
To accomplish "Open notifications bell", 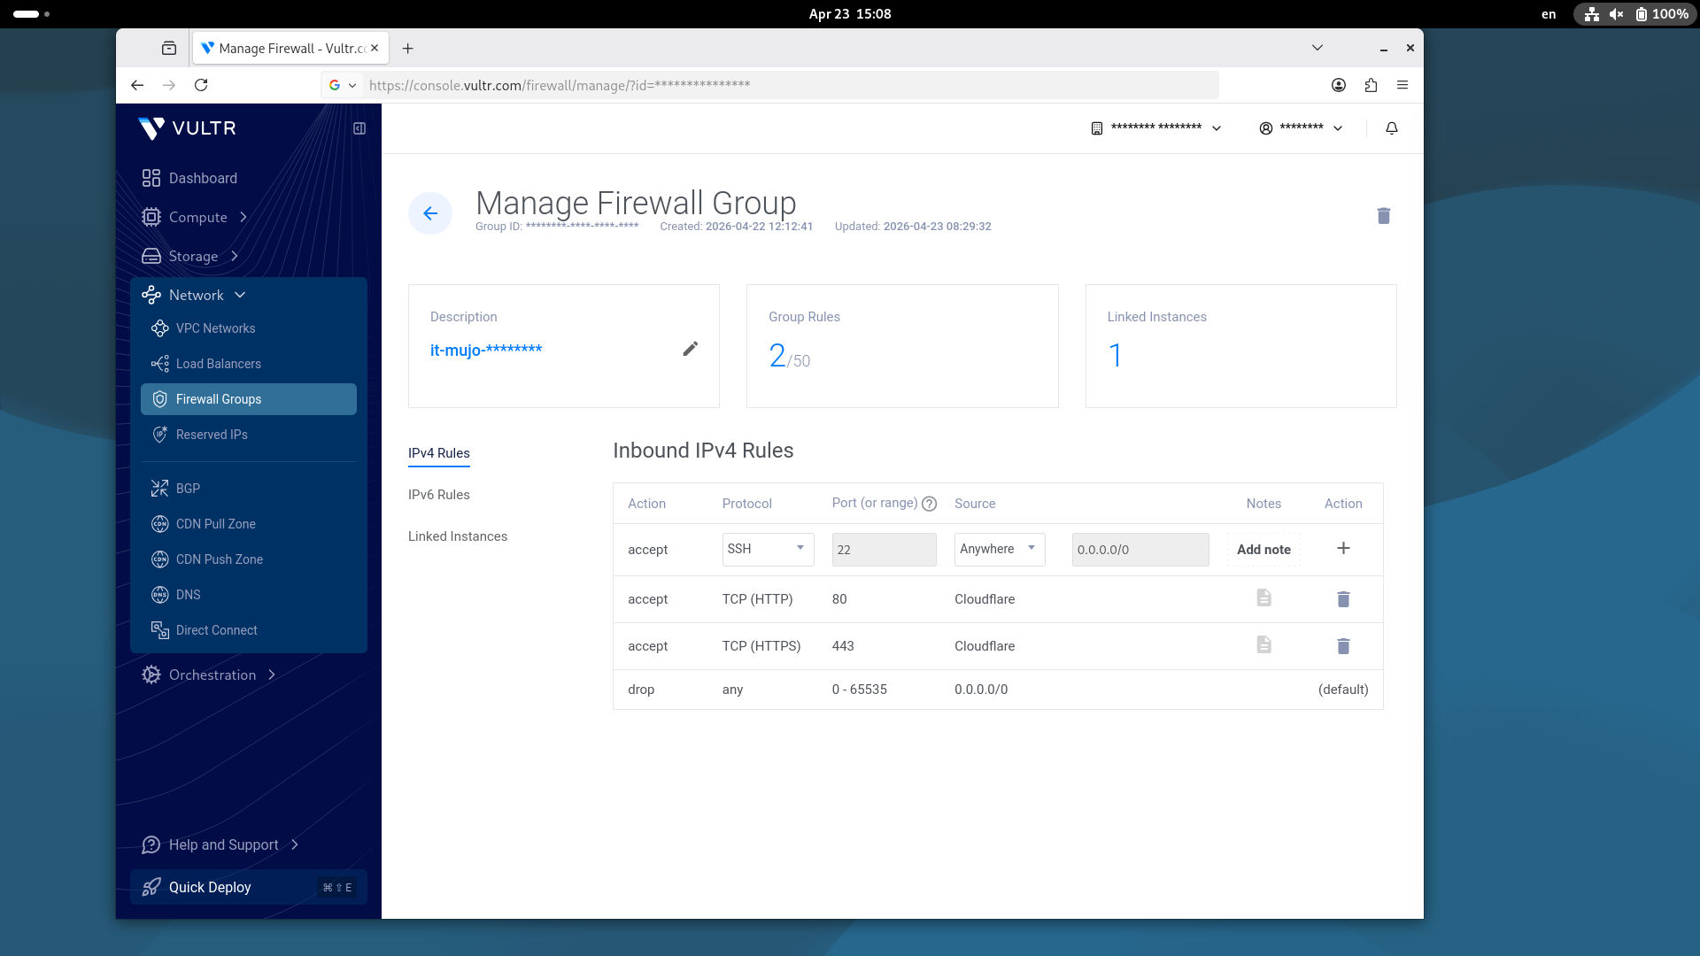I will tap(1392, 128).
